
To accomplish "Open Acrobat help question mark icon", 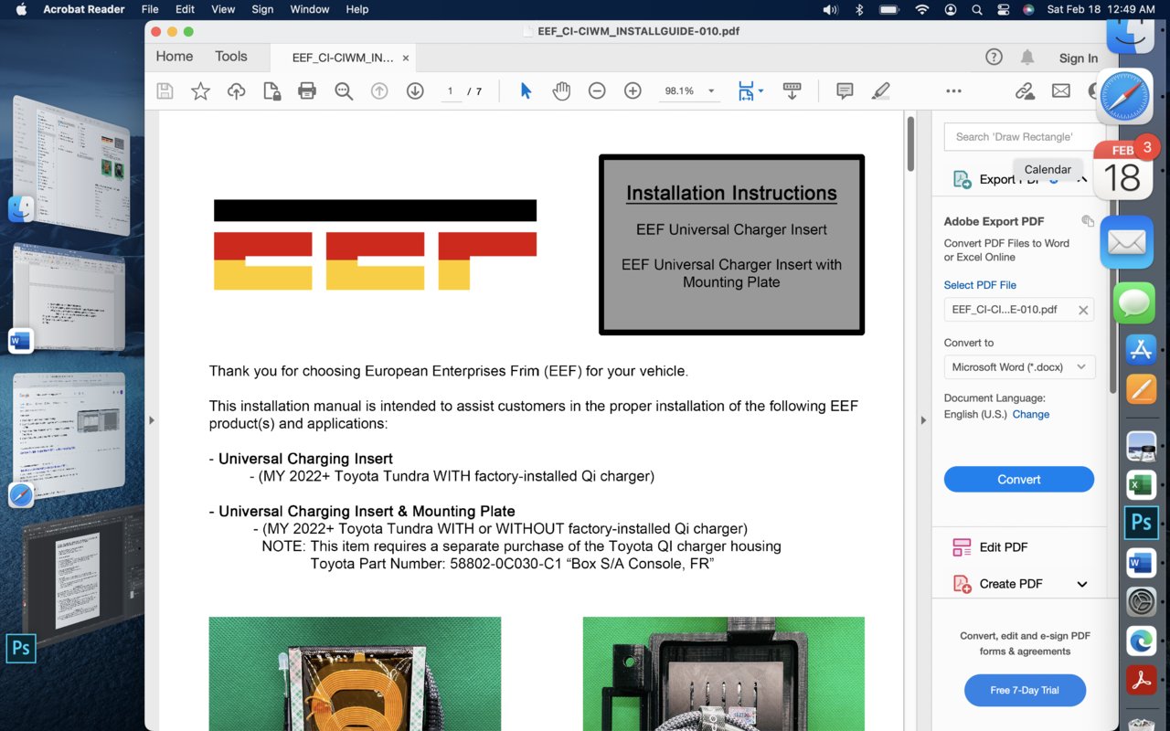I will click(994, 57).
